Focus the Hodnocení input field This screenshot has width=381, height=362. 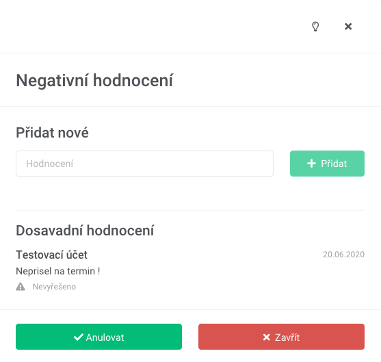coord(144,164)
